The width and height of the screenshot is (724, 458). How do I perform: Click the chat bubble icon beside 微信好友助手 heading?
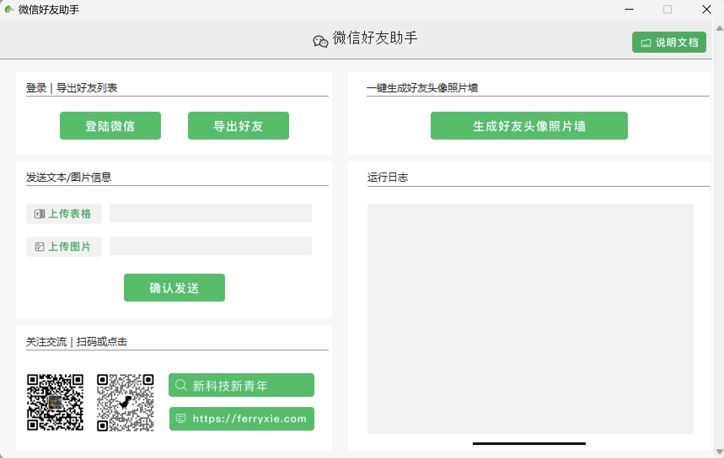coord(320,41)
